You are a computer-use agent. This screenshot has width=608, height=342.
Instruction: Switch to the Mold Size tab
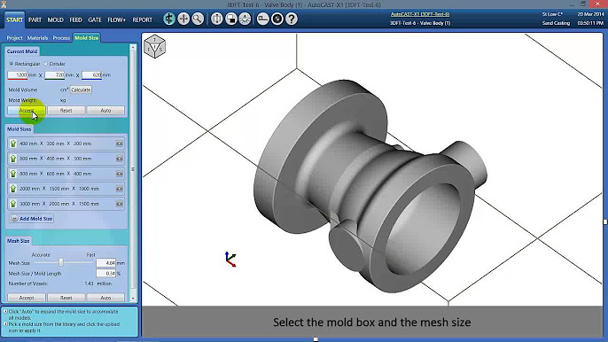(87, 38)
